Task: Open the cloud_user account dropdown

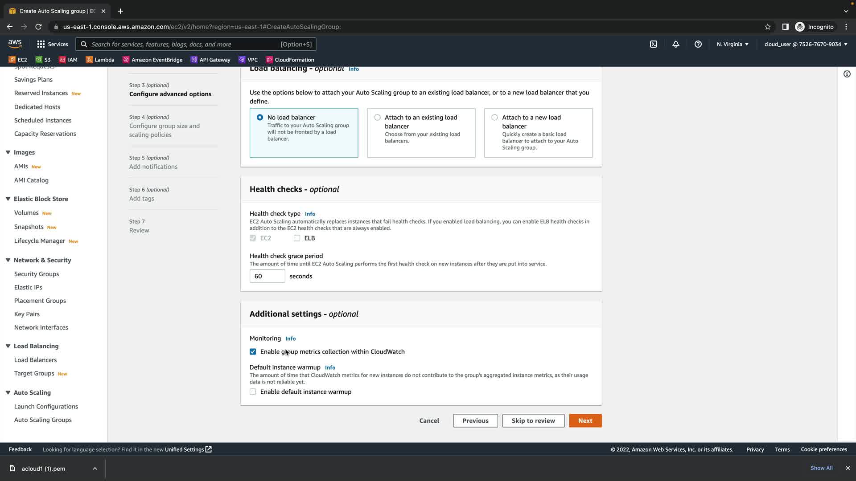Action: click(x=806, y=44)
